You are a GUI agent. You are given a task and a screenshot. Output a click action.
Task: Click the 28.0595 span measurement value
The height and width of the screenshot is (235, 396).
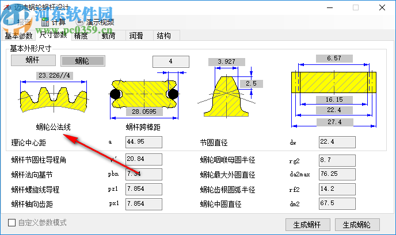144,111
